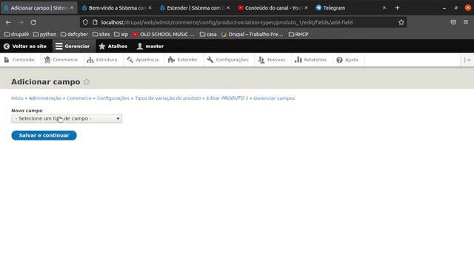Go to Commerce breadcrumb link
The image size is (474, 266).
(79, 98)
